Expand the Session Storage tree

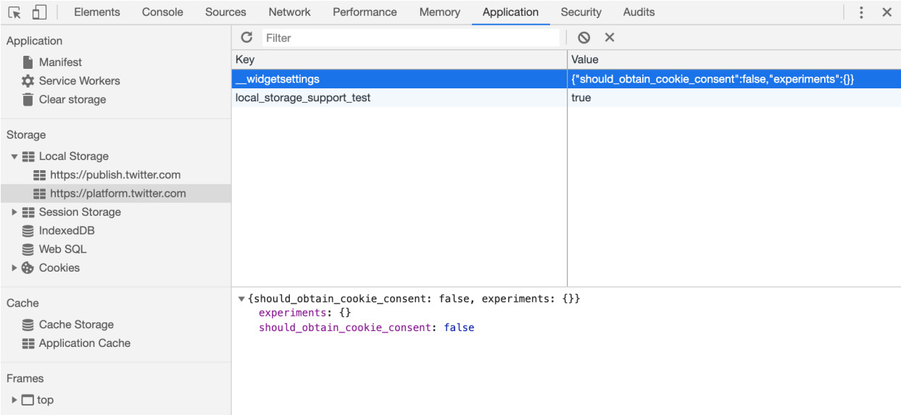pyautogui.click(x=14, y=212)
